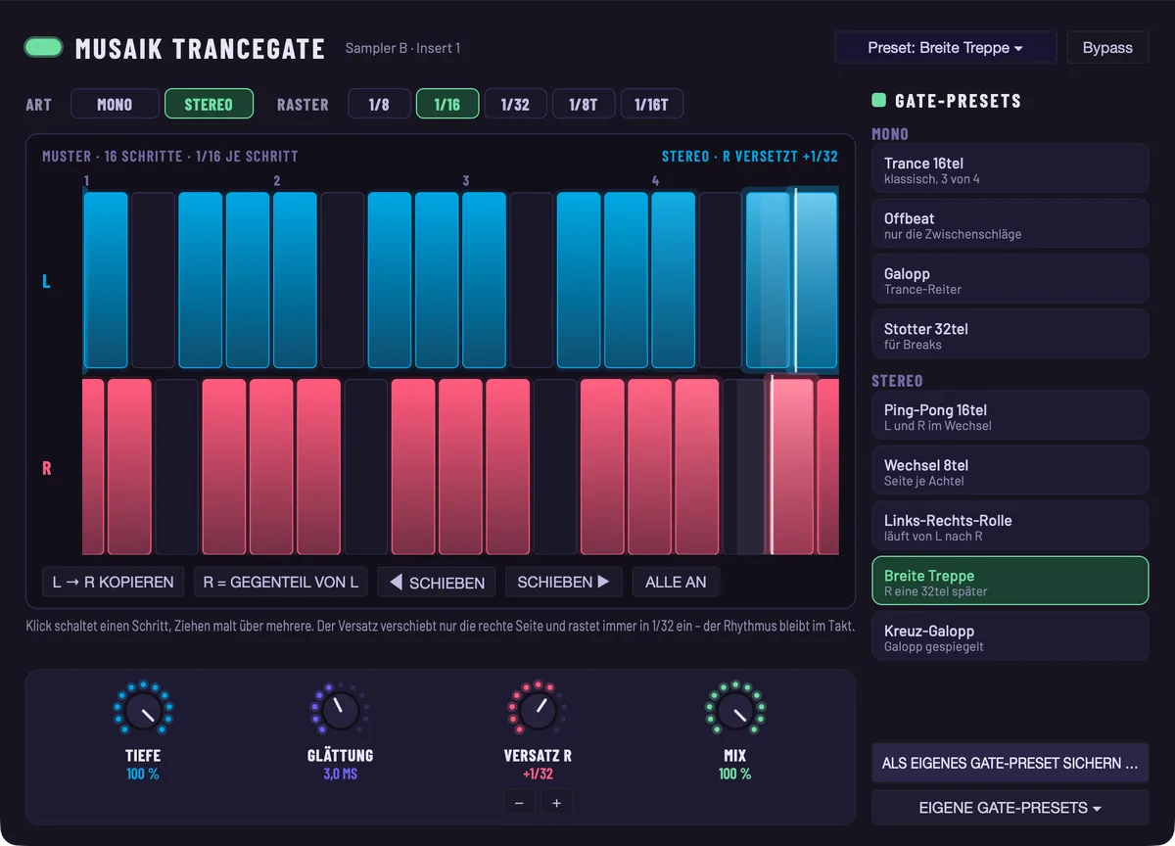Load the Trance 16tel gate preset

click(1010, 169)
